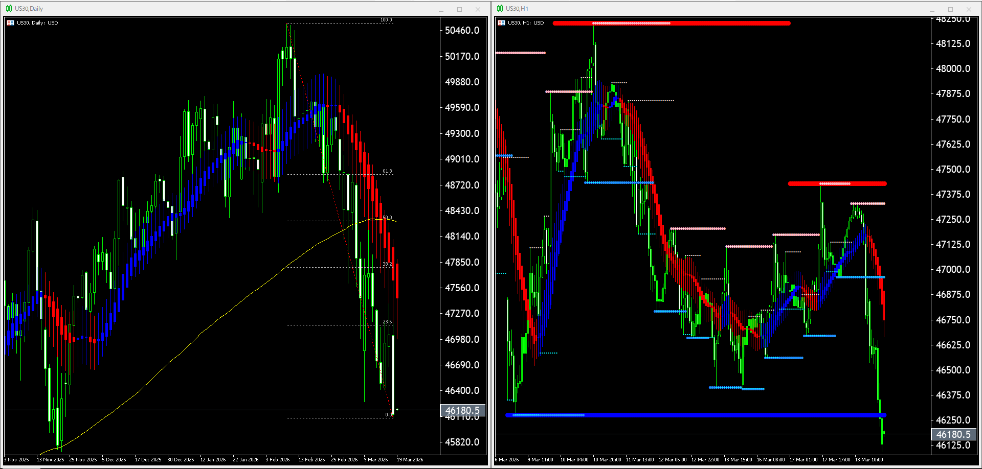This screenshot has height=469, width=982.
Task: Close the US30,Daily chart window
Action: pos(478,9)
